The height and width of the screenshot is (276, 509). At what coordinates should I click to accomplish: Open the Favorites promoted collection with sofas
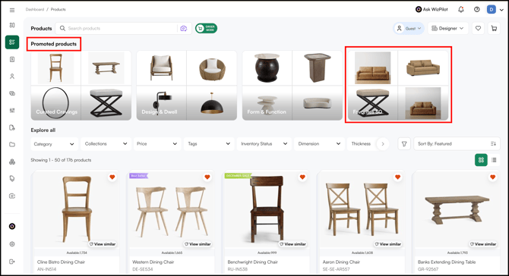(398, 86)
